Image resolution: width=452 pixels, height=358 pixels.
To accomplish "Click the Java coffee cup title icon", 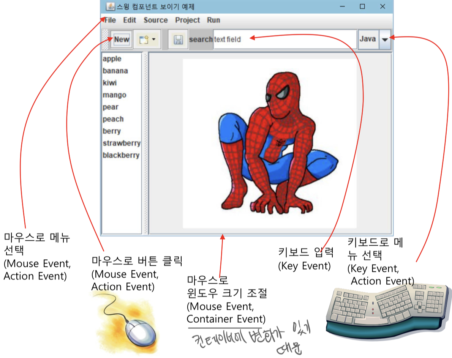I will coord(110,6).
